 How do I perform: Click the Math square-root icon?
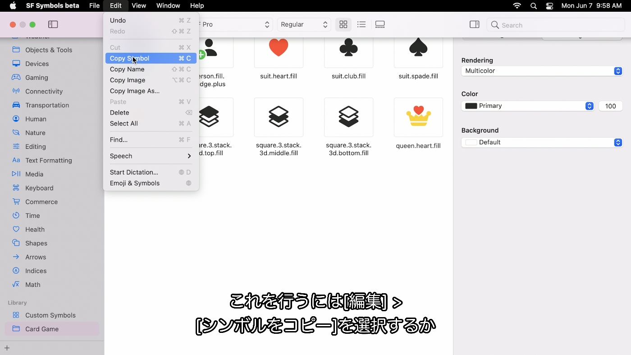click(16, 284)
